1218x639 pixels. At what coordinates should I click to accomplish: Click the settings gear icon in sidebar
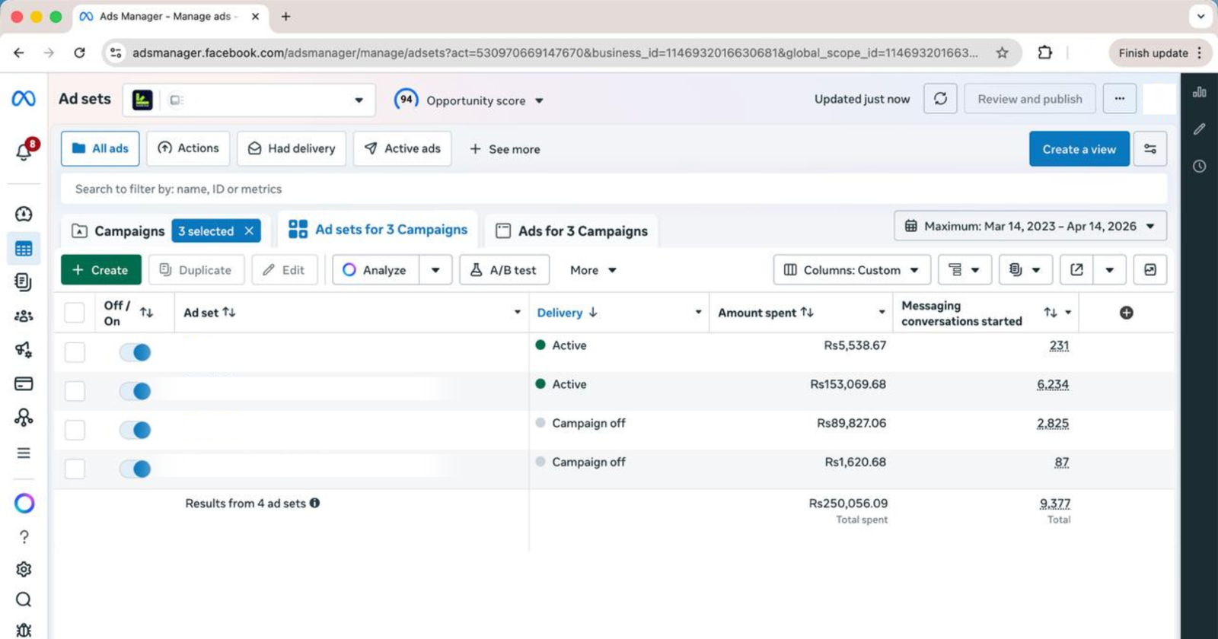(x=24, y=569)
